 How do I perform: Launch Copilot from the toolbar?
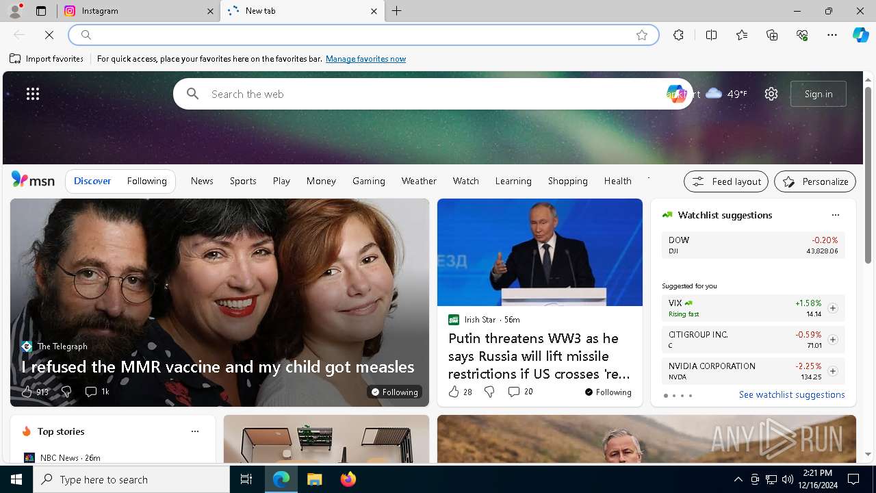point(860,35)
